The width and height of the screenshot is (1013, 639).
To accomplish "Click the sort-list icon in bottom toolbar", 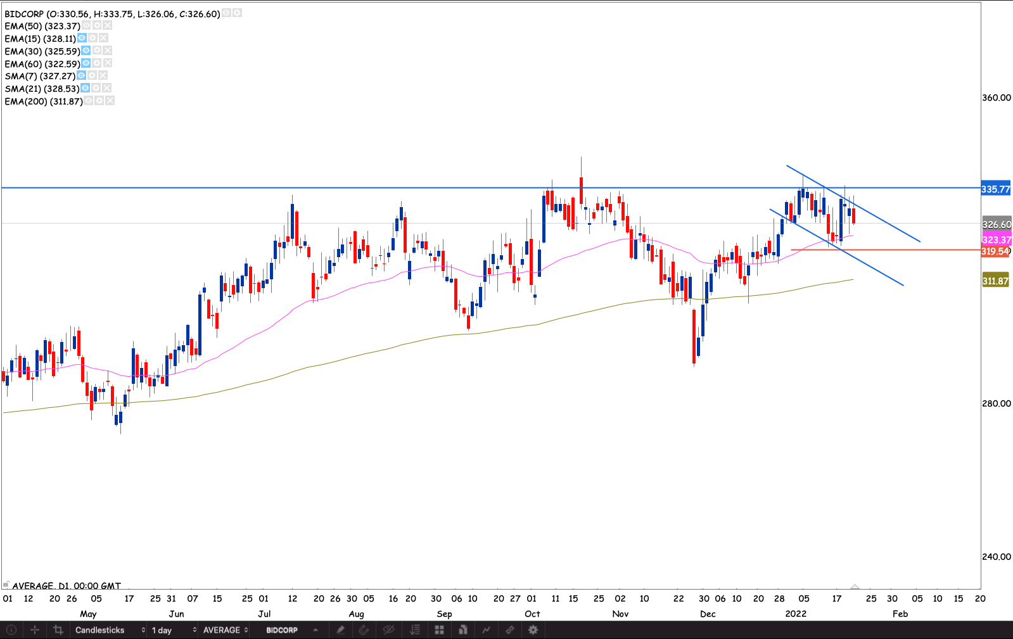I will (x=415, y=630).
